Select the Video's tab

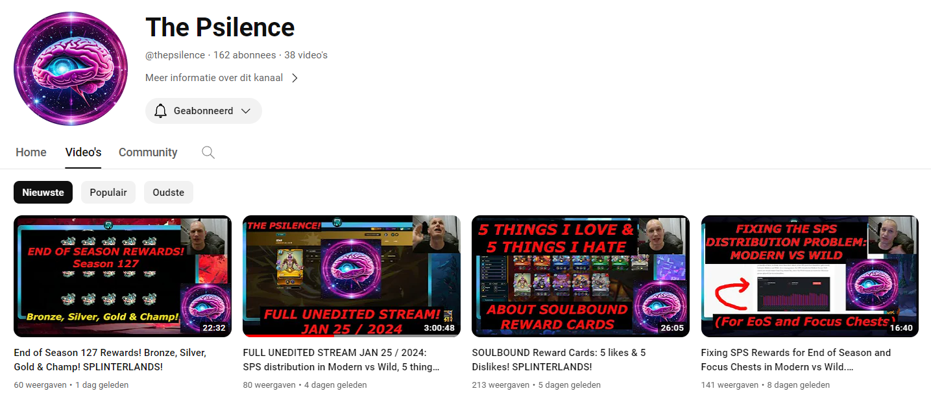[83, 152]
